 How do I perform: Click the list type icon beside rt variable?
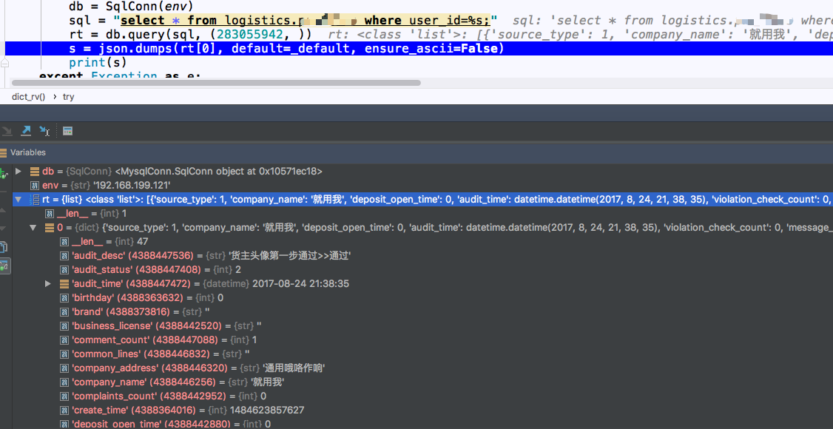(x=34, y=199)
